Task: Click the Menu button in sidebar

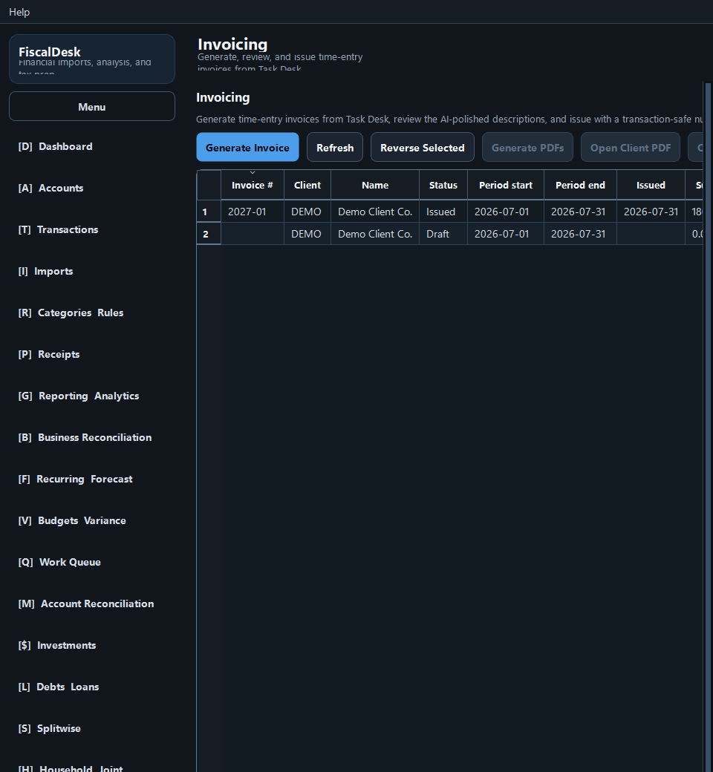Action: pyautogui.click(x=91, y=106)
